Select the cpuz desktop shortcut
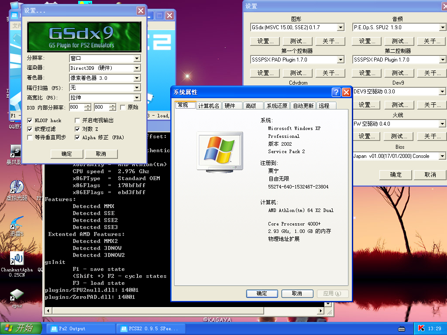447x335 pixels. (17, 298)
